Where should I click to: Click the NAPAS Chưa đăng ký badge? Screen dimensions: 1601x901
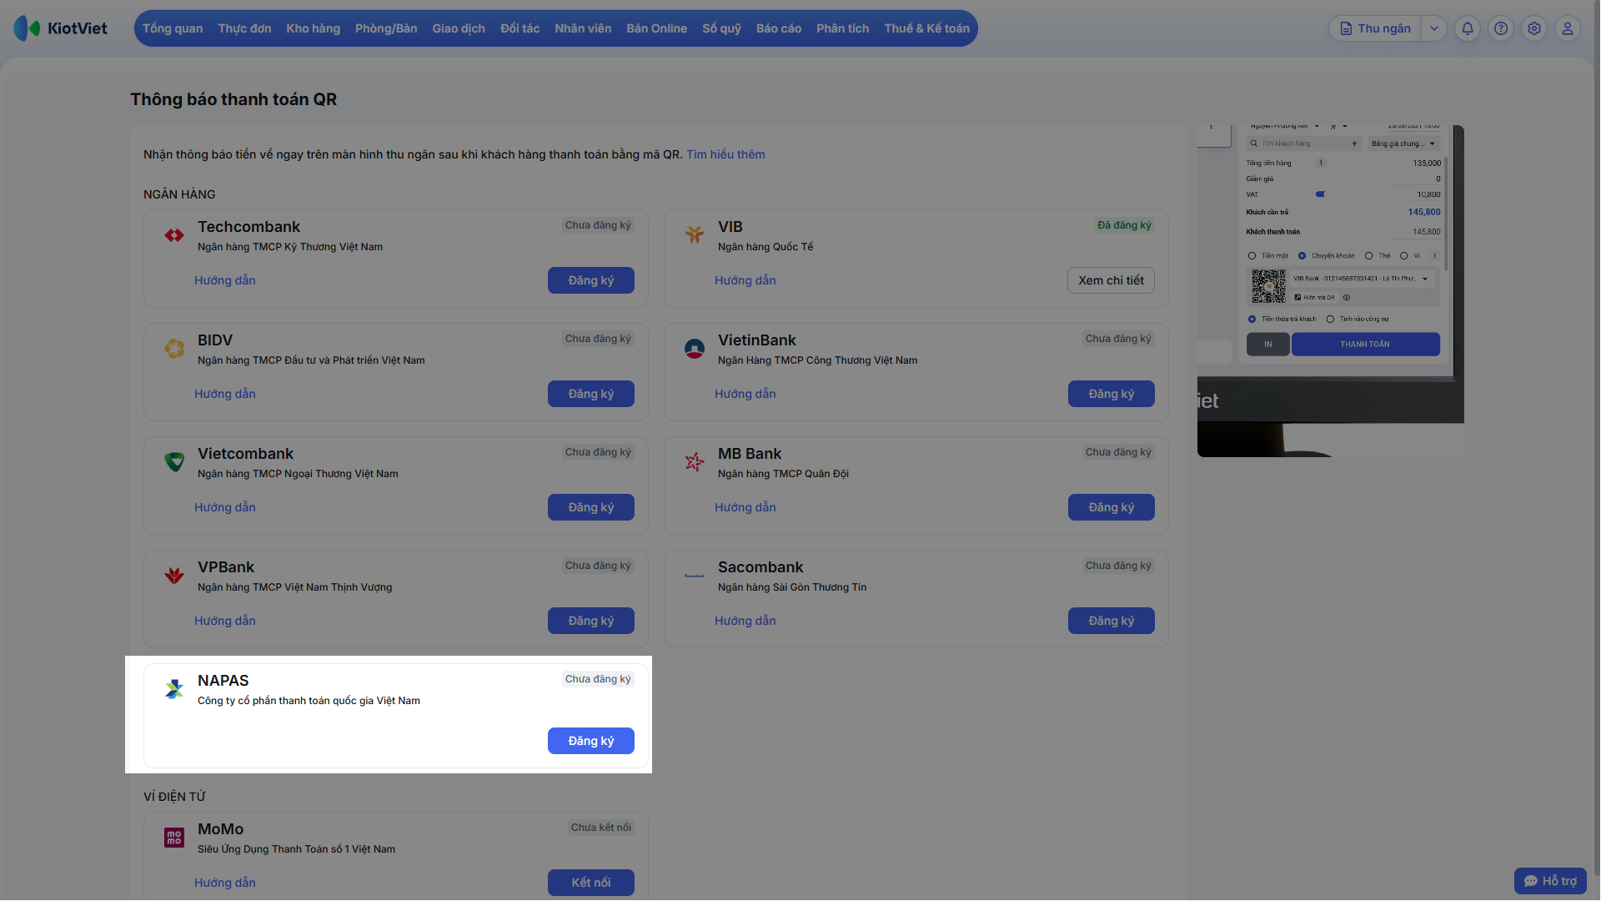click(x=598, y=679)
